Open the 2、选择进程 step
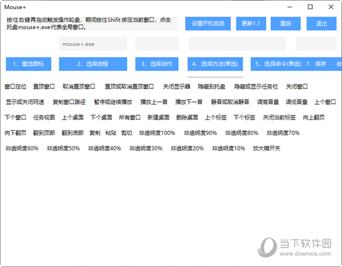This screenshot has width=342, height=267. tap(93, 64)
